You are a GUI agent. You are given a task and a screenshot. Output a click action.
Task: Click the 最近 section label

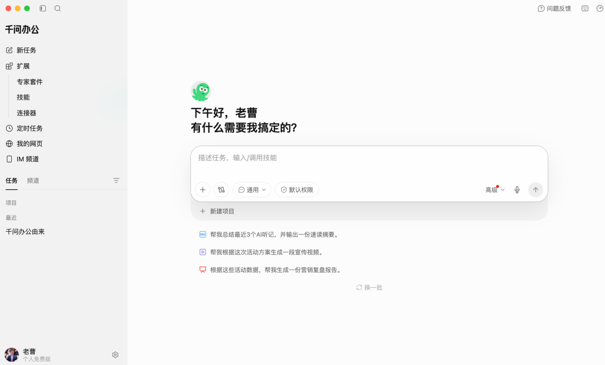11,218
